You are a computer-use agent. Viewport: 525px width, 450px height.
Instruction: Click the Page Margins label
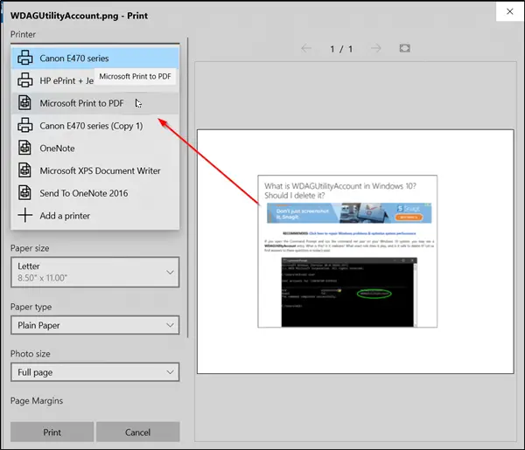37,400
